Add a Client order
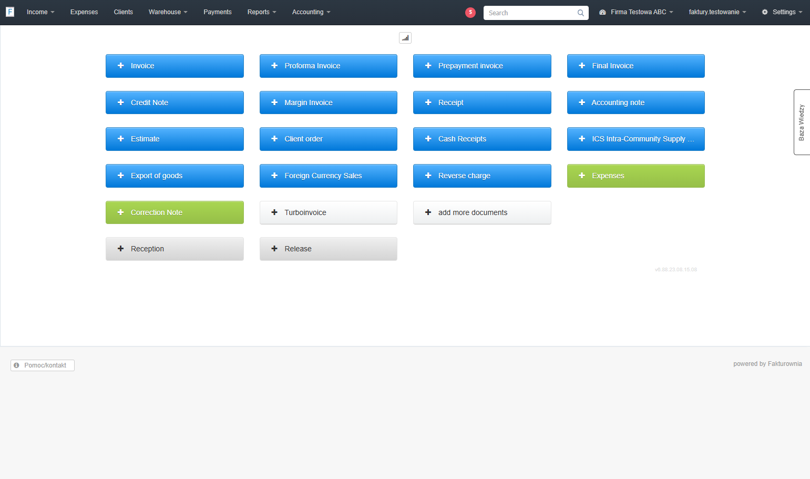 tap(329, 139)
